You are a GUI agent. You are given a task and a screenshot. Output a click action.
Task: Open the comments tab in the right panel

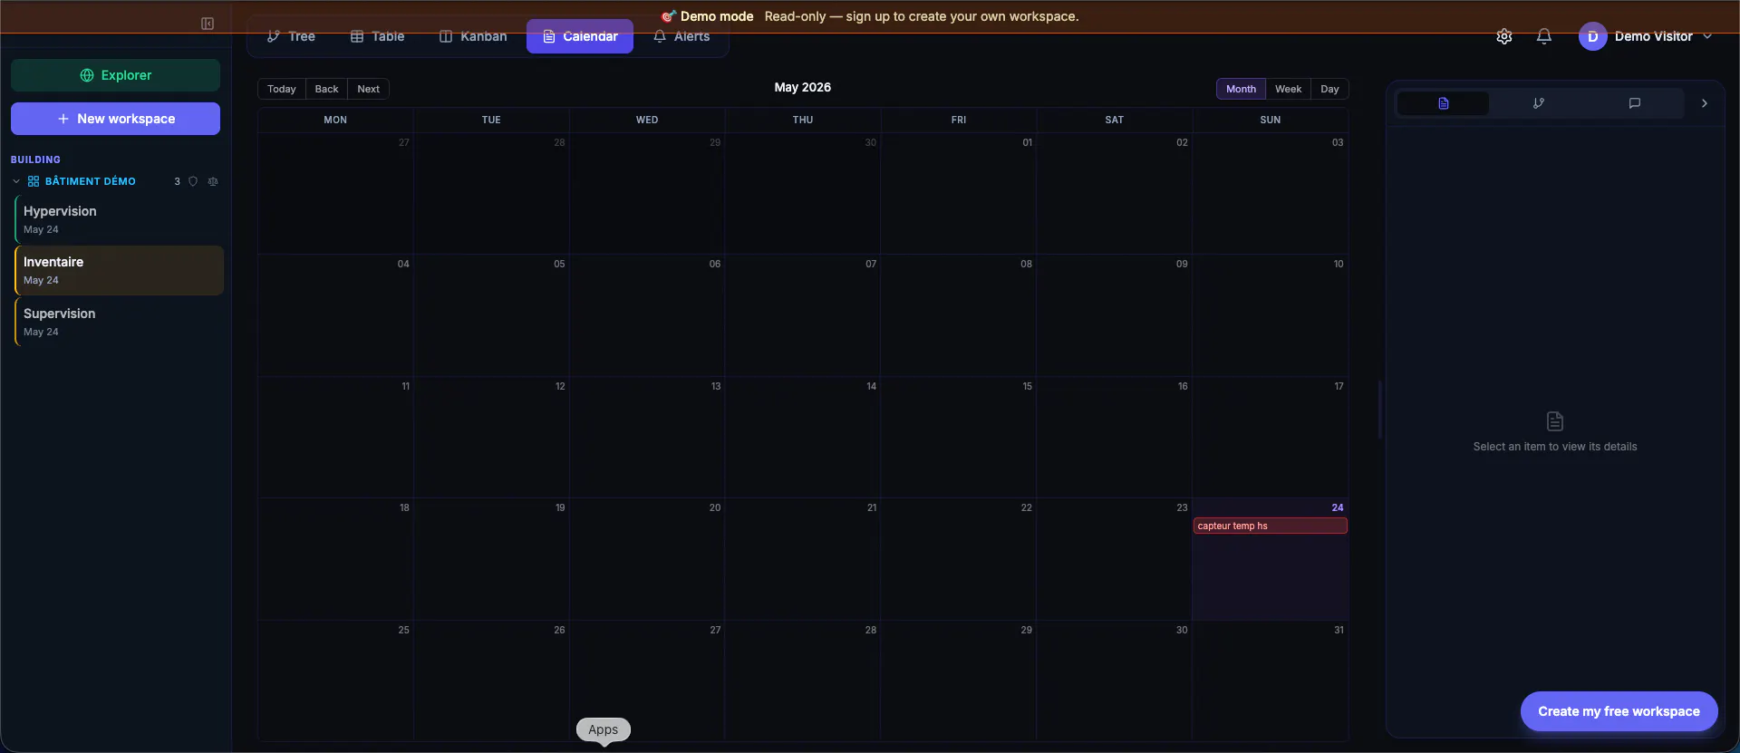tap(1634, 103)
